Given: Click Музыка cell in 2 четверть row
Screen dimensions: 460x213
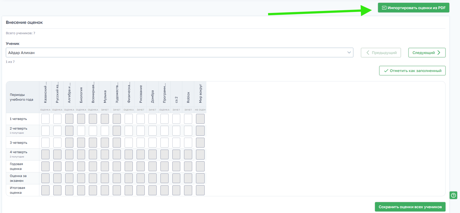Looking at the screenshot, I should (x=105, y=131).
